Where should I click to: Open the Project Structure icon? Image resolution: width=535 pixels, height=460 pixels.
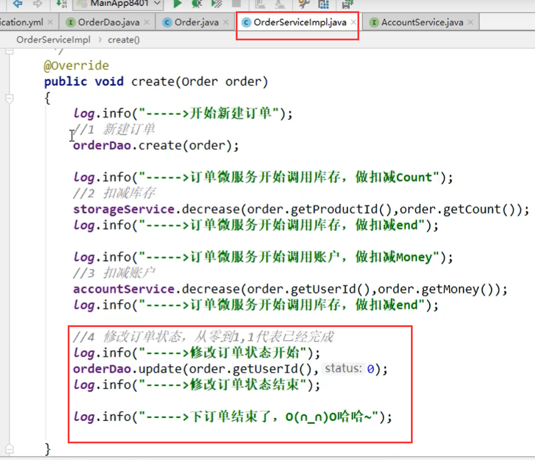324,4
